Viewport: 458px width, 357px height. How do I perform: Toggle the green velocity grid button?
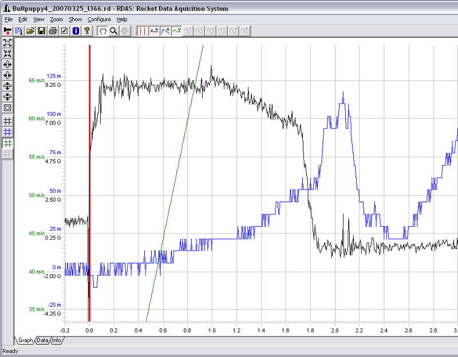click(7, 143)
